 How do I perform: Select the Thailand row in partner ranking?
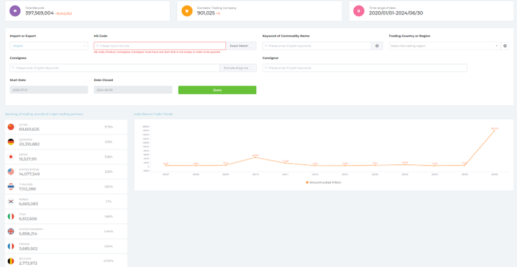[65, 187]
